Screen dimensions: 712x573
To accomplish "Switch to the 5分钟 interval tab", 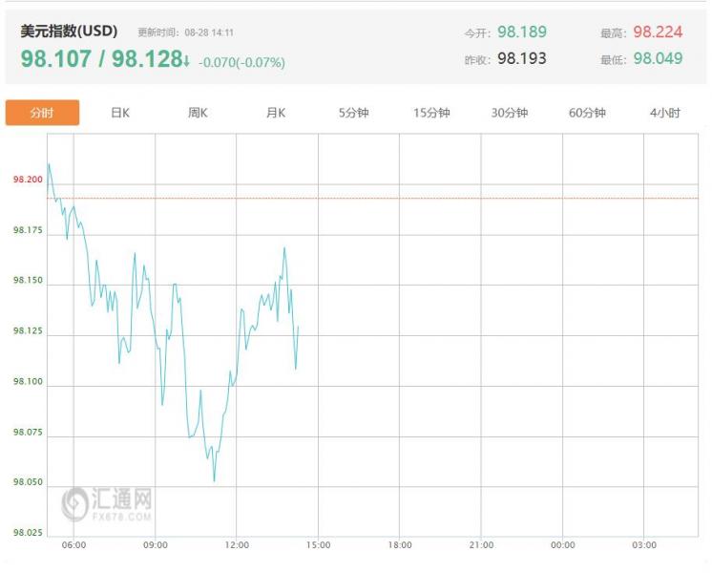I will pyautogui.click(x=353, y=113).
